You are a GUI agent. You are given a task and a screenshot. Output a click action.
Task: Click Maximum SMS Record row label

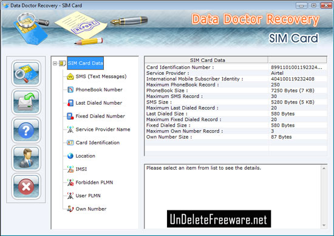(x=174, y=96)
